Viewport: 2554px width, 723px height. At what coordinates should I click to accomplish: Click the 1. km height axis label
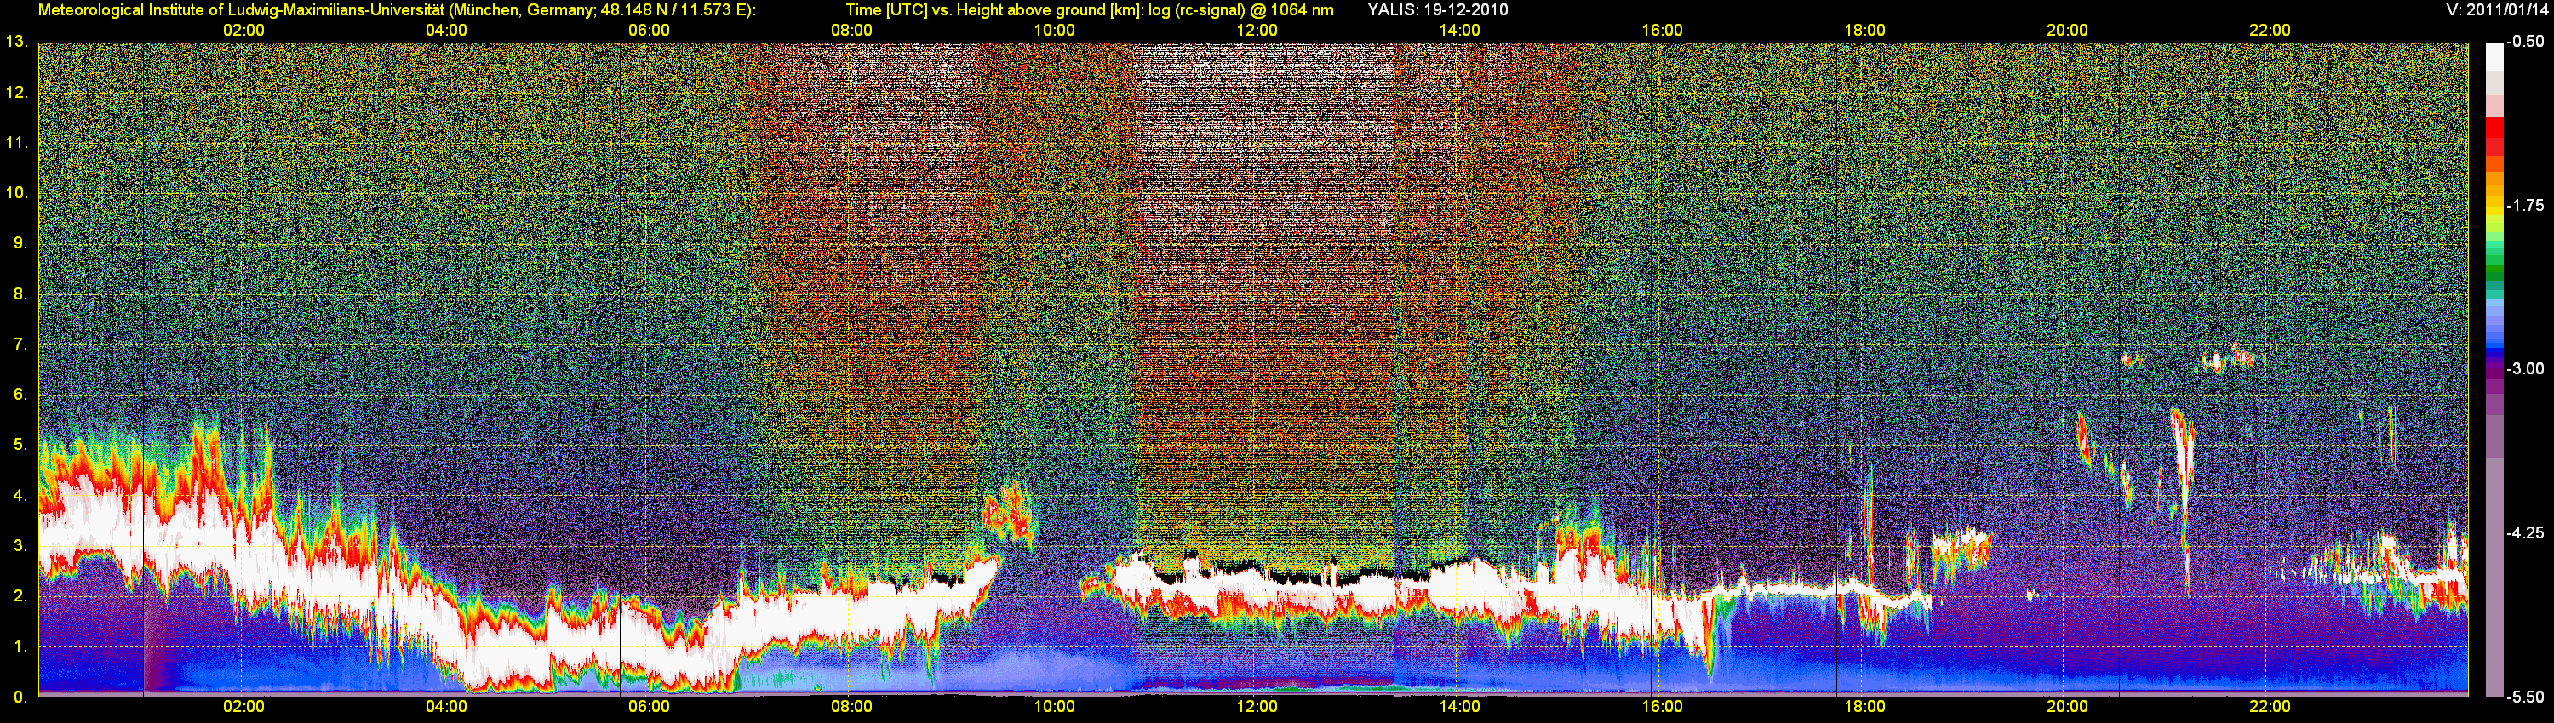pyautogui.click(x=20, y=646)
